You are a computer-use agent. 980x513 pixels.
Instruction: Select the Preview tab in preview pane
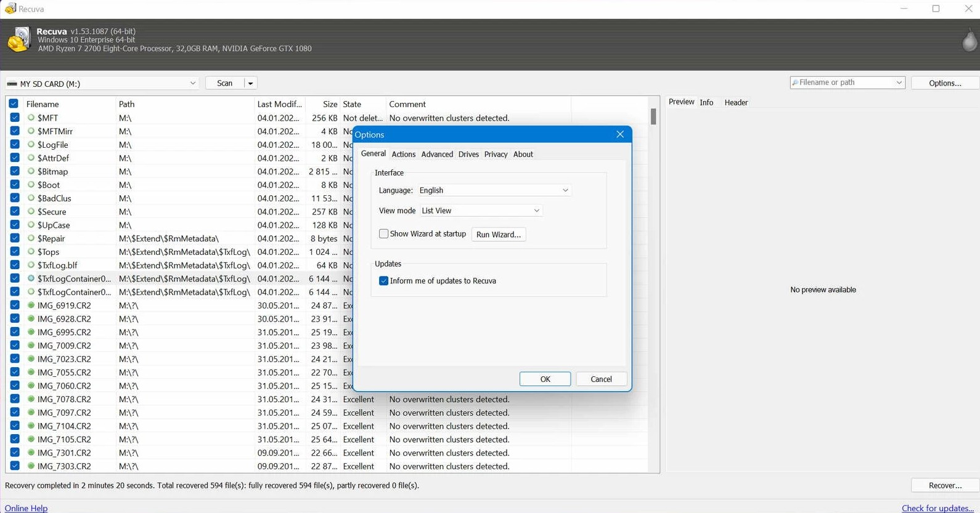[x=681, y=102]
